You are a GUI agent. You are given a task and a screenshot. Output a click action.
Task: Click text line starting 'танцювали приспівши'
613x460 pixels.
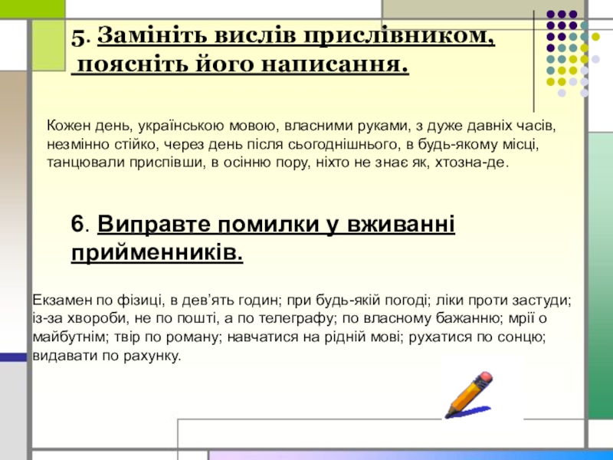[x=278, y=163]
